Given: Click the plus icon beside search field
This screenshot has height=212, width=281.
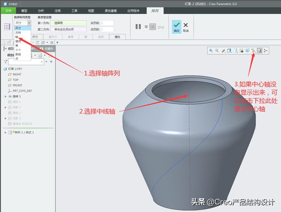Looking at the screenshot, I should tap(51, 62).
